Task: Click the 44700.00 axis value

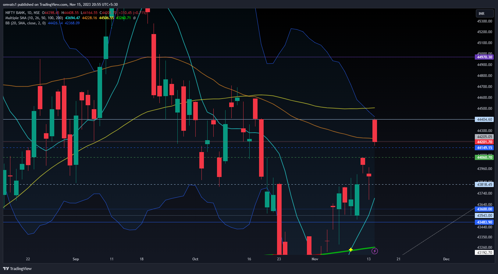Action: [x=485, y=87]
